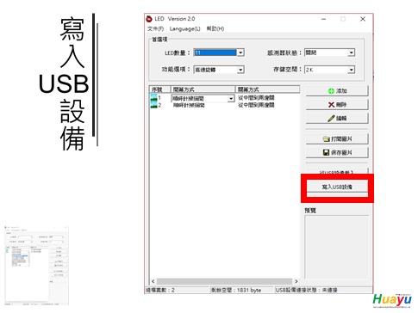The width and height of the screenshot is (418, 313).
Task: Click the pencil Edit icon
Action: (331, 118)
